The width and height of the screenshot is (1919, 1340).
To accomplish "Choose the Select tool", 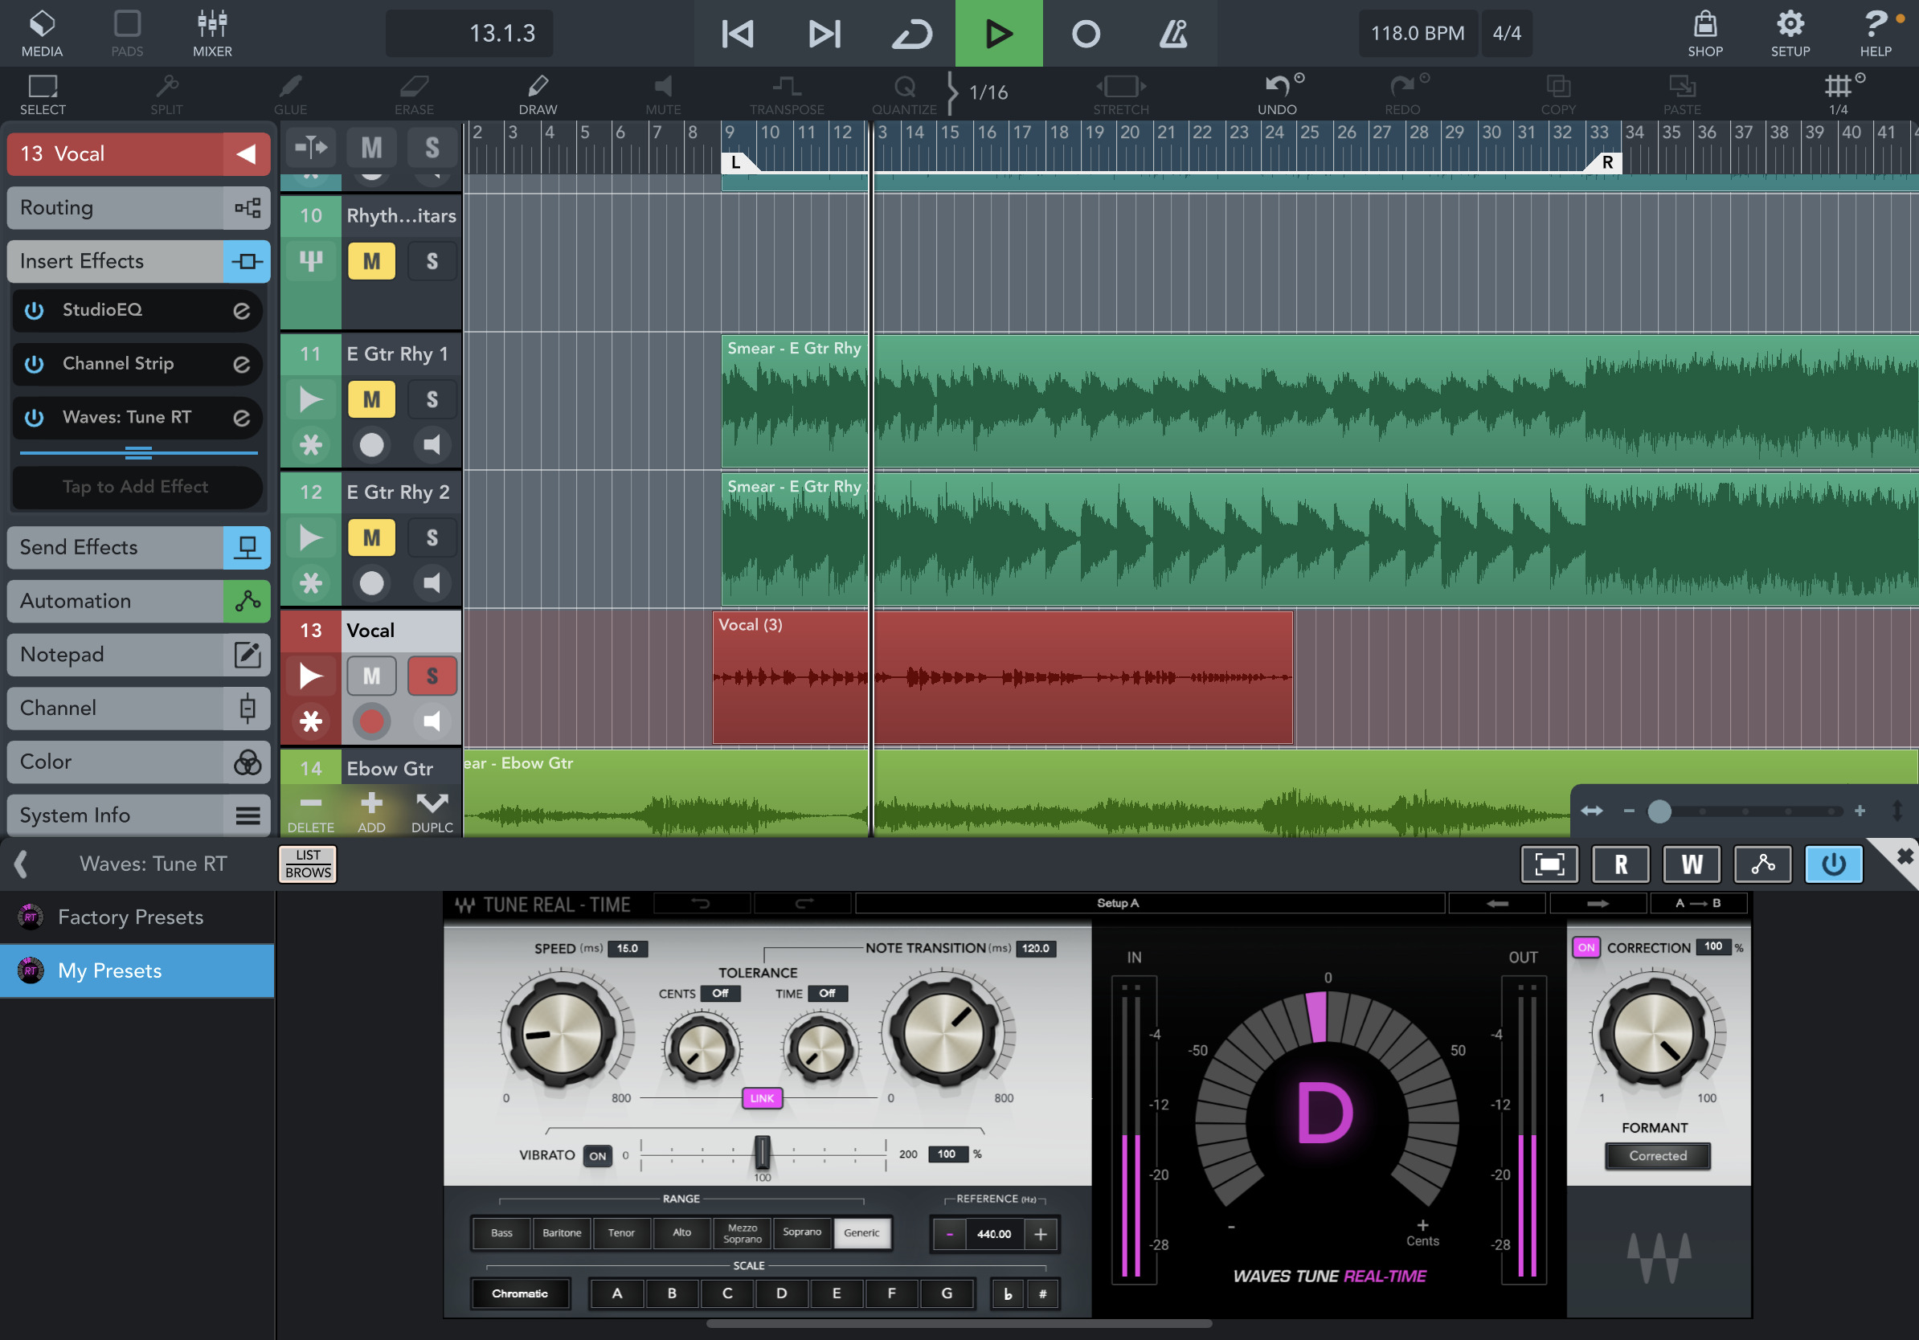I will [43, 93].
